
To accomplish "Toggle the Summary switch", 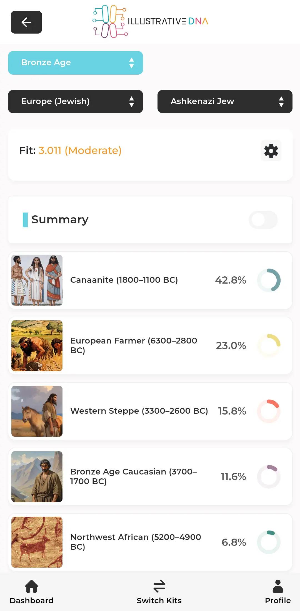I will point(263,220).
